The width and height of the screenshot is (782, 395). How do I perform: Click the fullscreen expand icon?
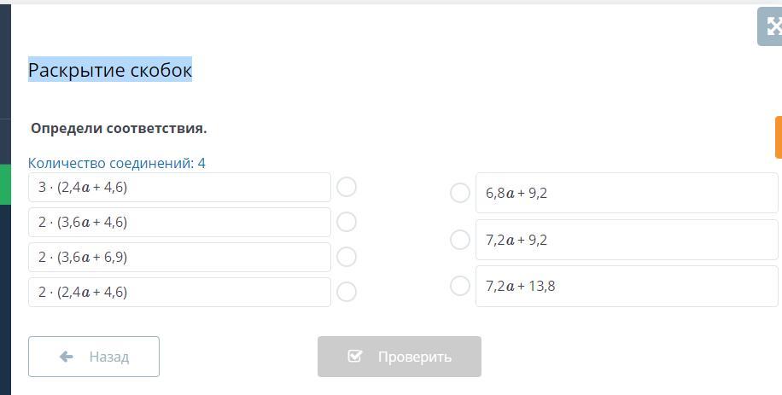pos(771,26)
